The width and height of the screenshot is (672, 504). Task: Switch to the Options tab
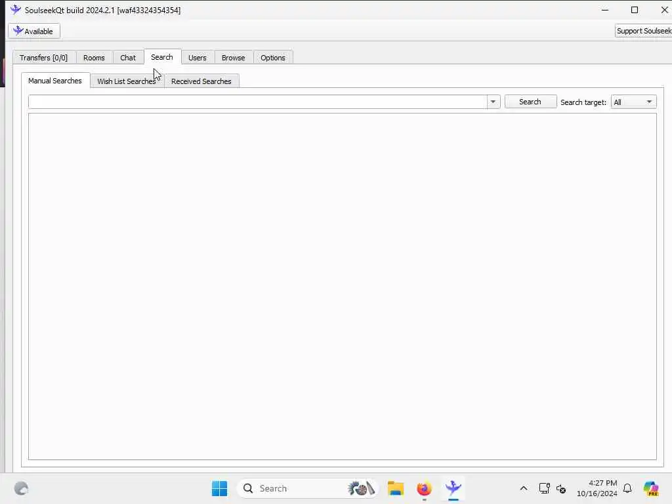click(273, 58)
